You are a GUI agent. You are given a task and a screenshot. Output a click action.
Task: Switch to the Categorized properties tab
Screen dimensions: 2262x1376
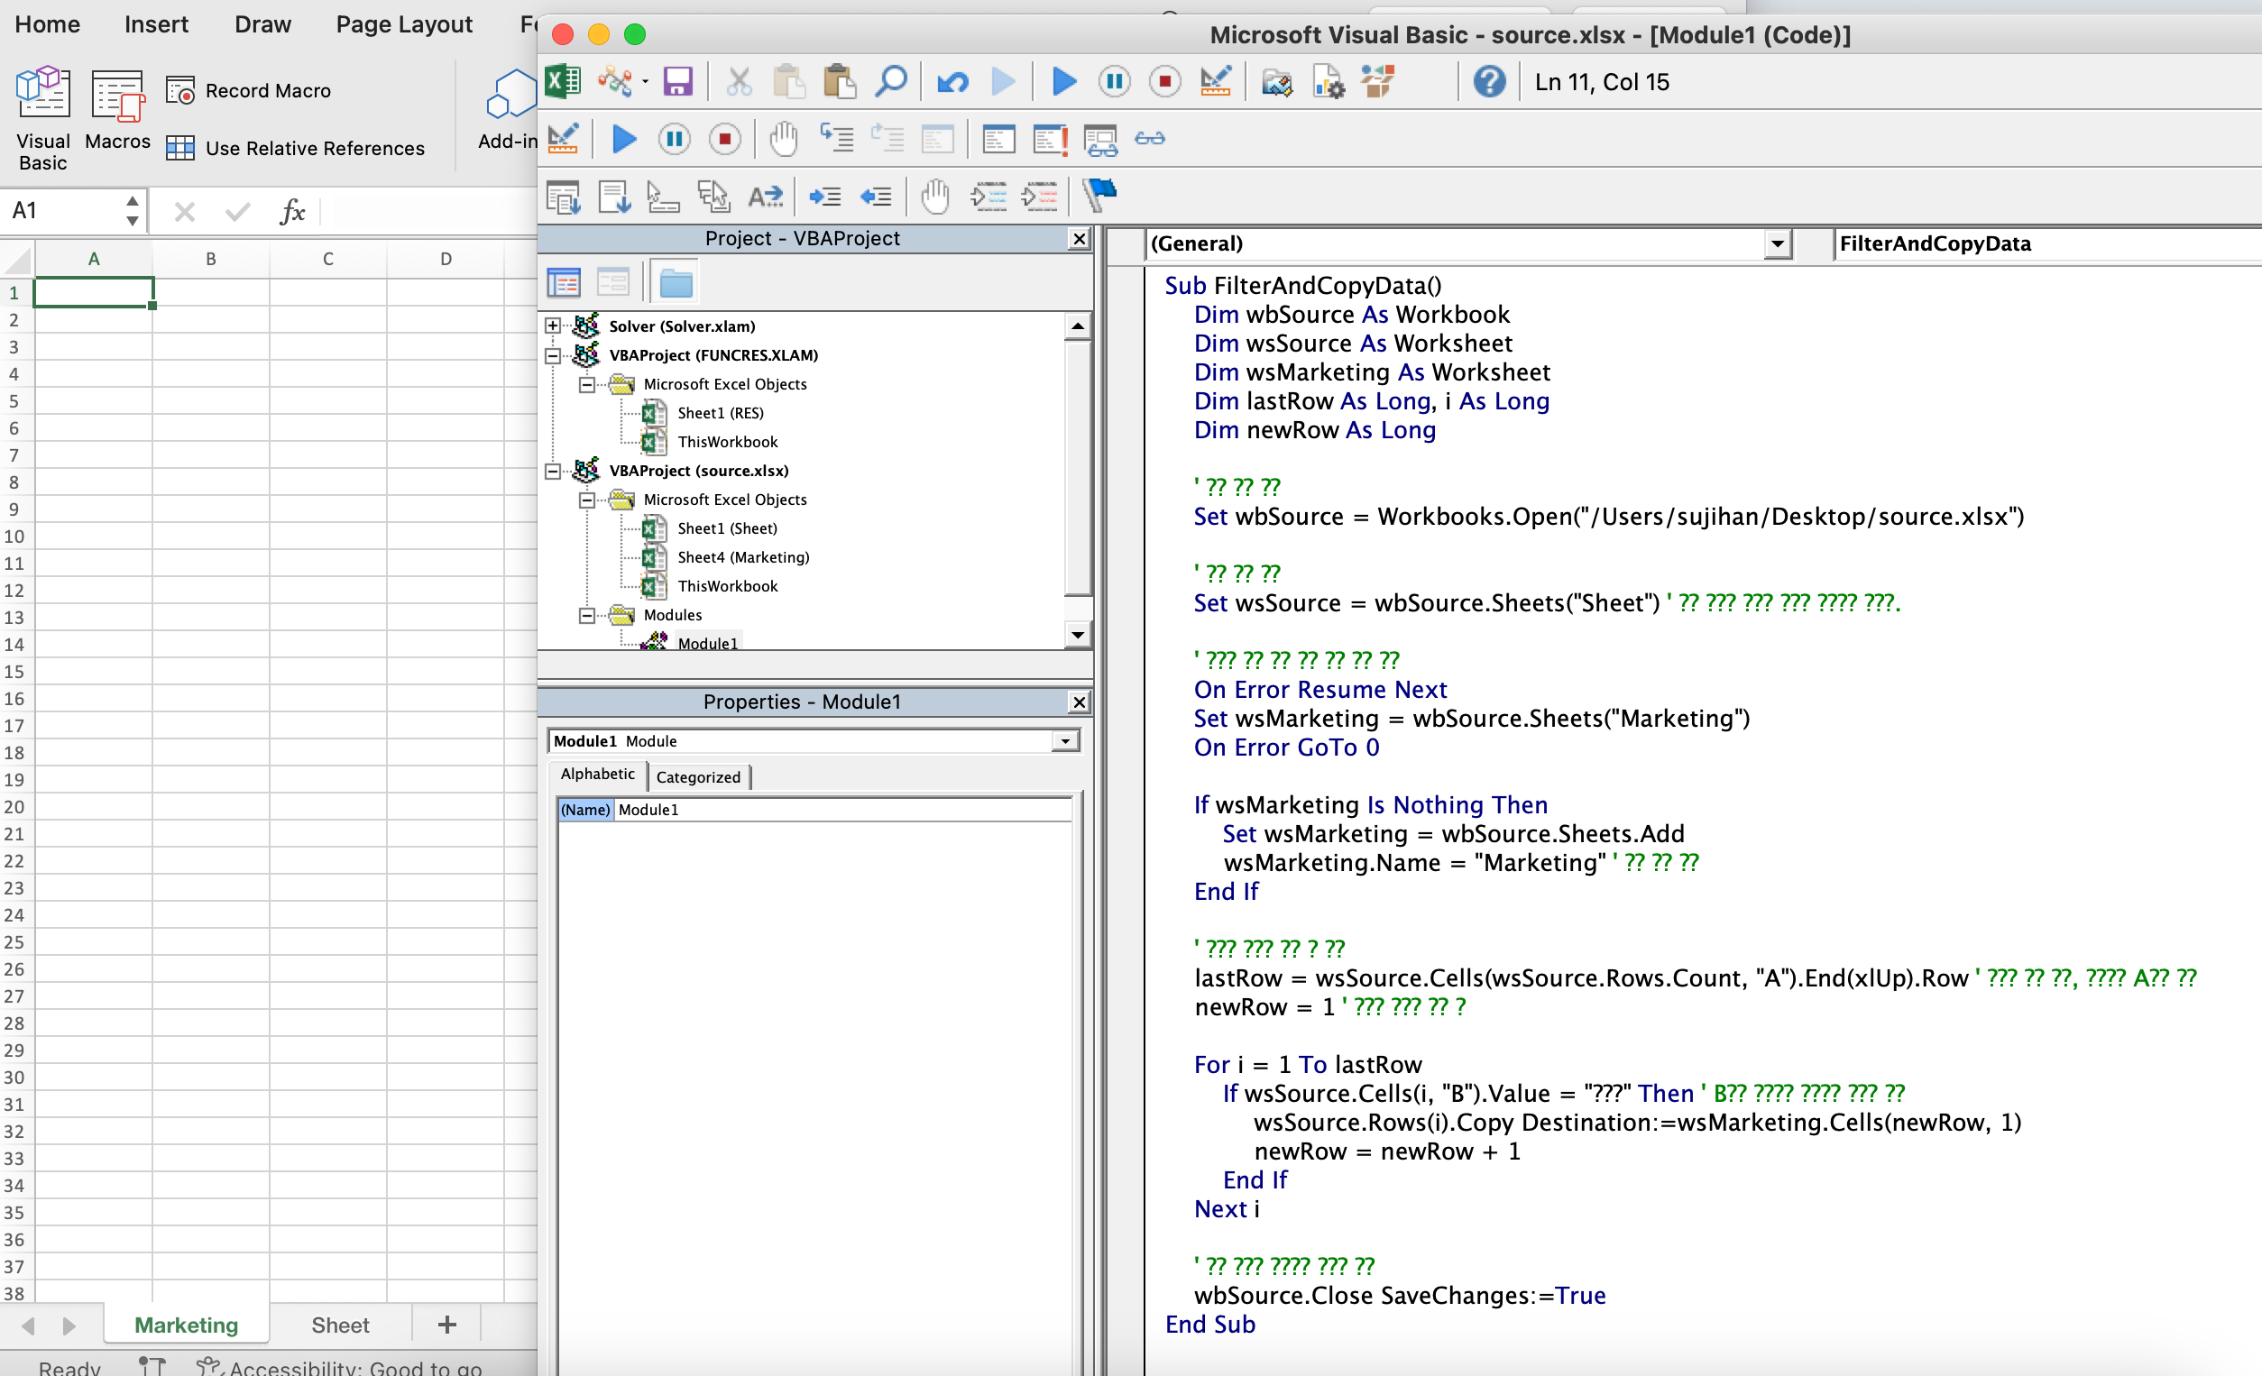click(x=698, y=777)
